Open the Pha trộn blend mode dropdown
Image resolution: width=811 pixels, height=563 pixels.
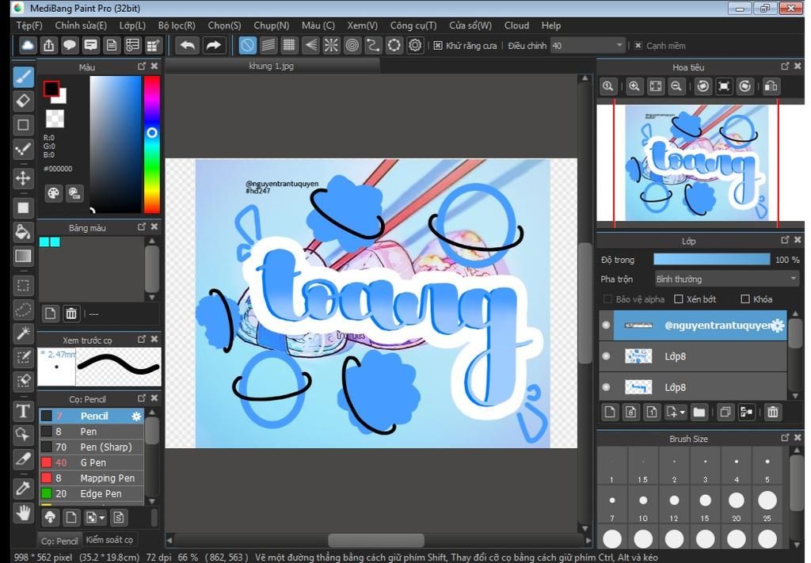pos(727,280)
